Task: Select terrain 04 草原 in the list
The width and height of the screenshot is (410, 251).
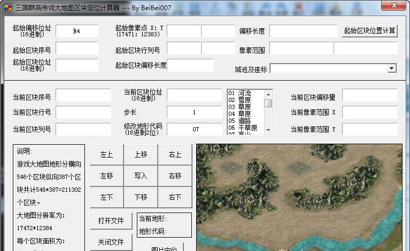Action: pyautogui.click(x=246, y=114)
